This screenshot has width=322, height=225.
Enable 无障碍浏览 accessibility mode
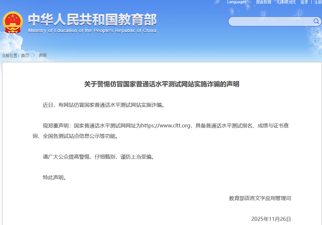pyautogui.click(x=286, y=2)
